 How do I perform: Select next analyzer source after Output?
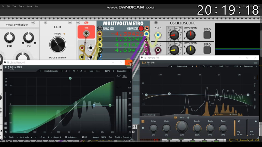tap(61, 137)
